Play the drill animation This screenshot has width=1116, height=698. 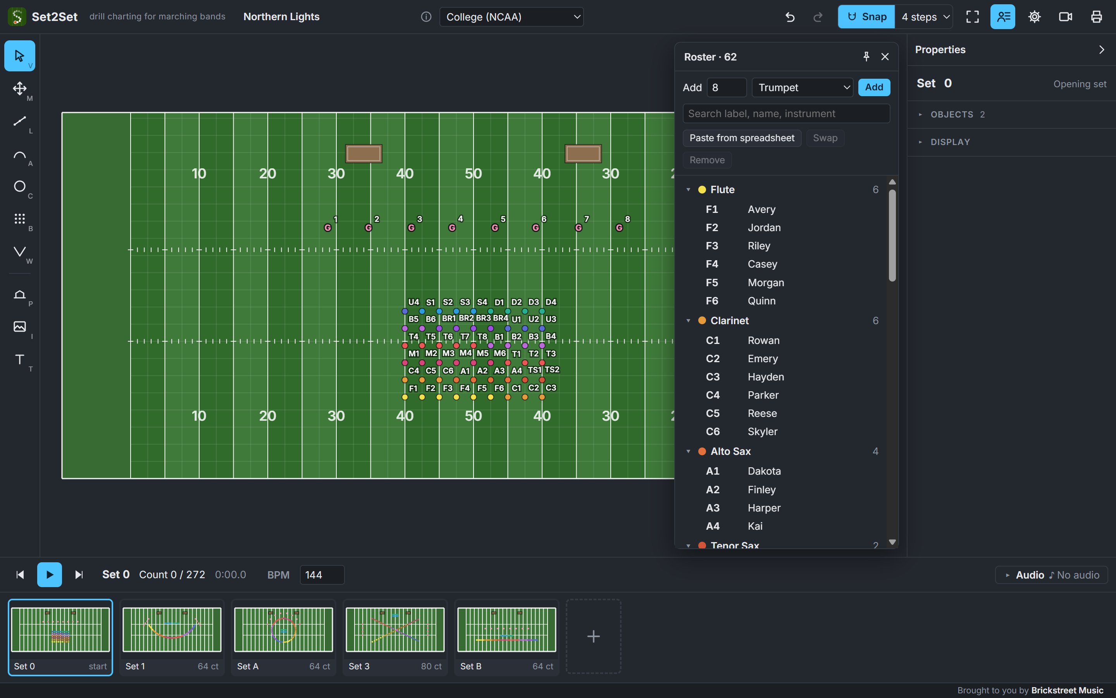[x=50, y=575]
